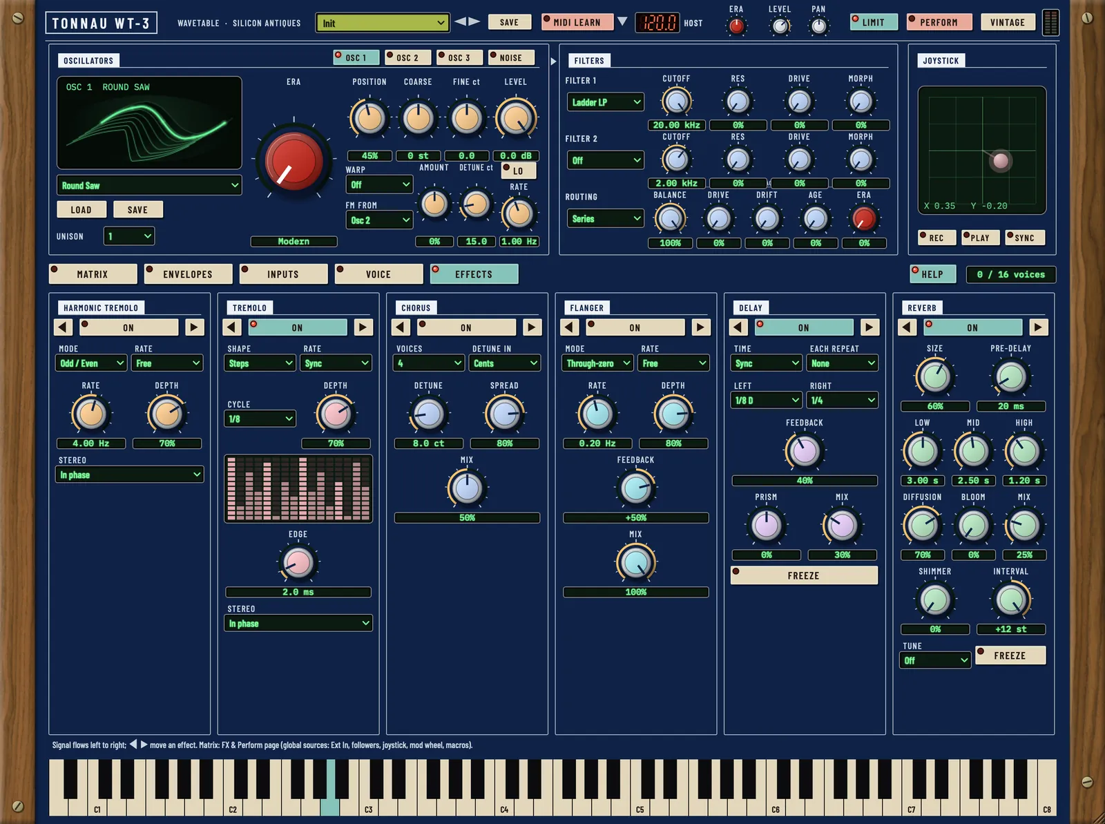
Task: Open the Unison count dropdown
Action: pyautogui.click(x=129, y=236)
